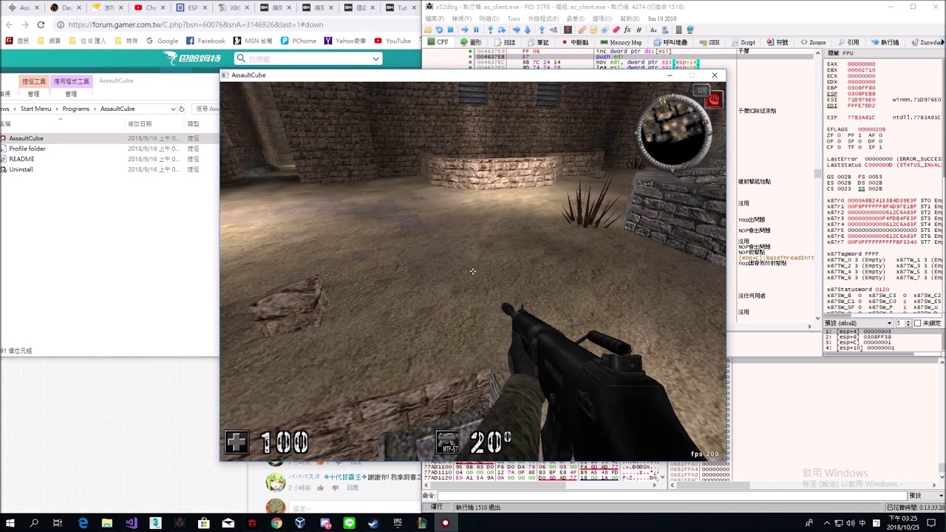Click the Scylla red S icon in x32dbg

point(568,30)
